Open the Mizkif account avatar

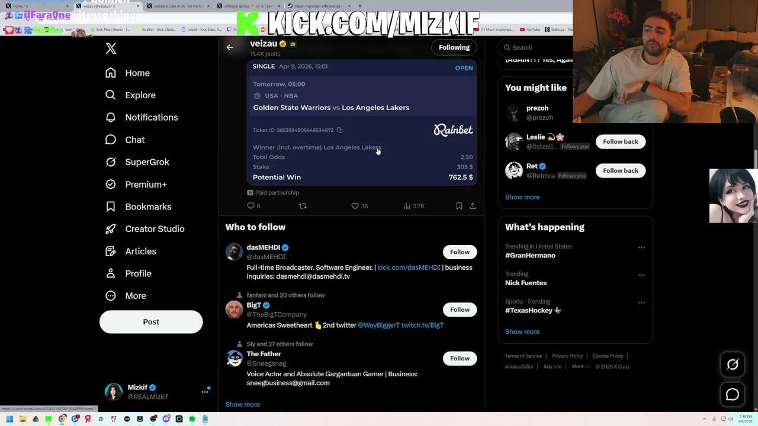[114, 392]
